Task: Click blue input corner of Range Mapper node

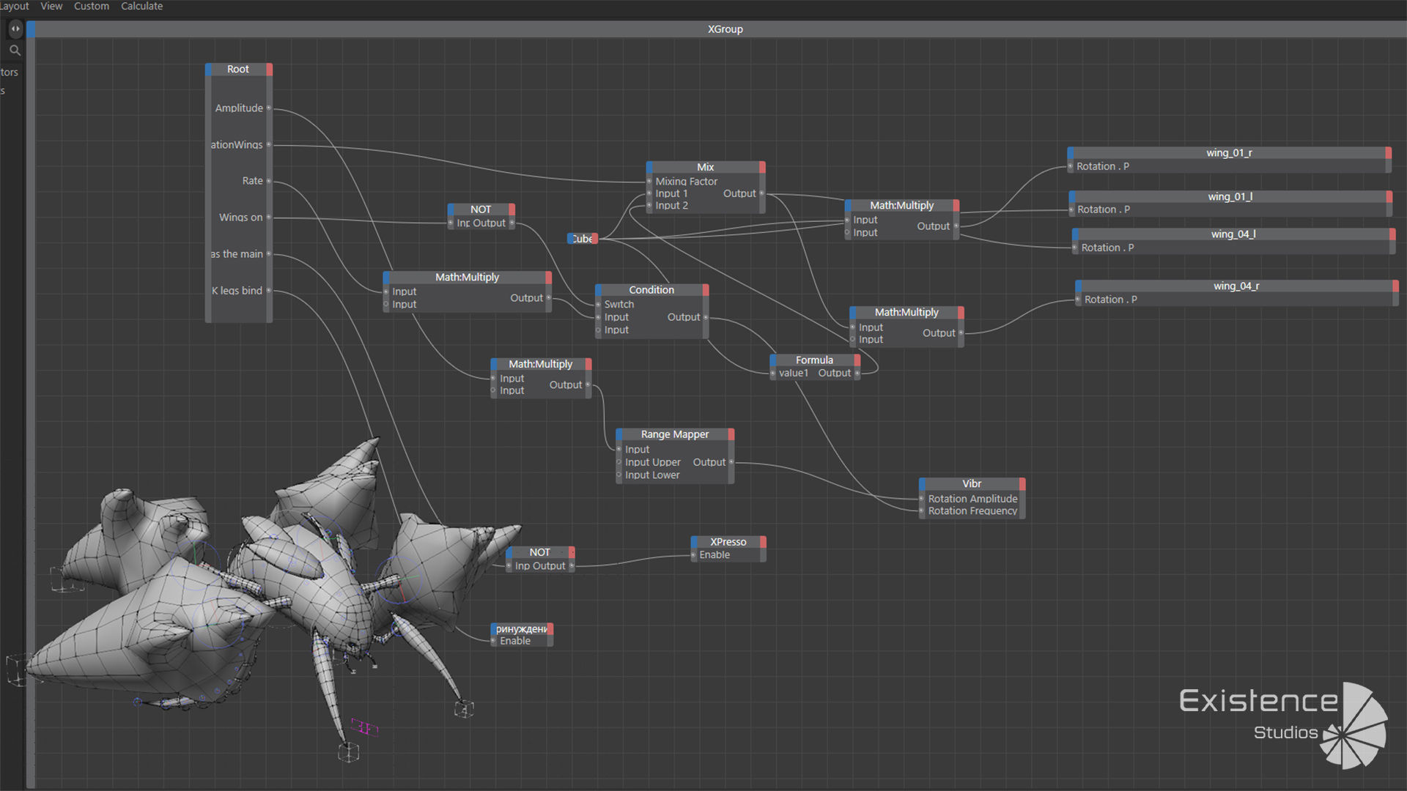Action: [x=619, y=434]
